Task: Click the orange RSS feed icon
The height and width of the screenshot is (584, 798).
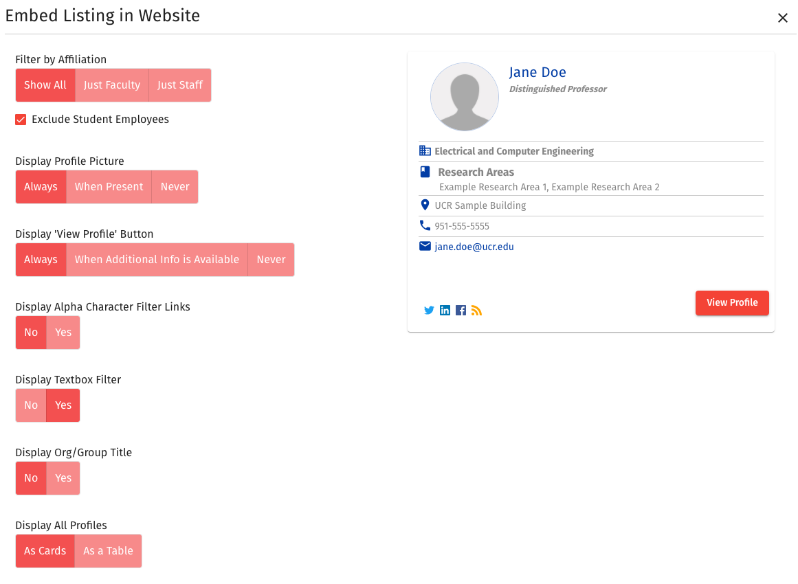Action: point(476,311)
